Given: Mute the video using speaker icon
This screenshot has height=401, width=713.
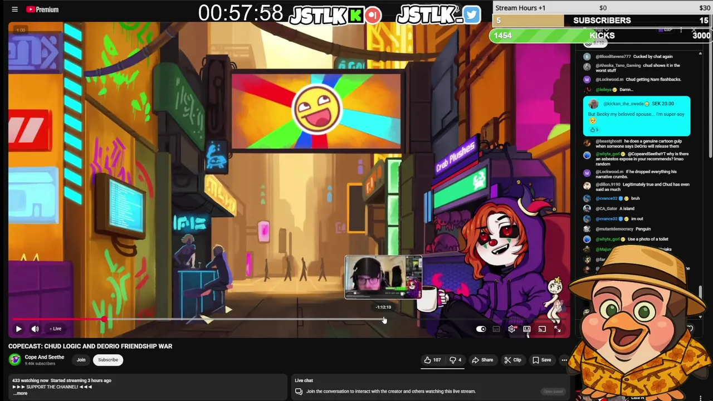Looking at the screenshot, I should pyautogui.click(x=35, y=329).
